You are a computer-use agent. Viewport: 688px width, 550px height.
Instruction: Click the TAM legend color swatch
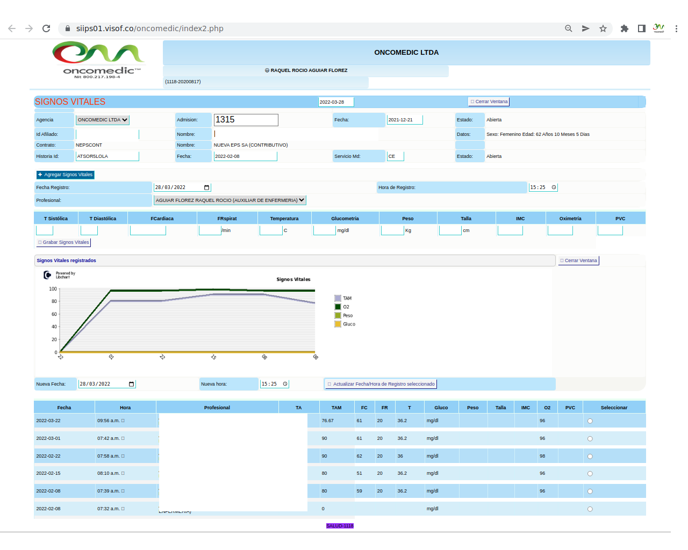338,298
